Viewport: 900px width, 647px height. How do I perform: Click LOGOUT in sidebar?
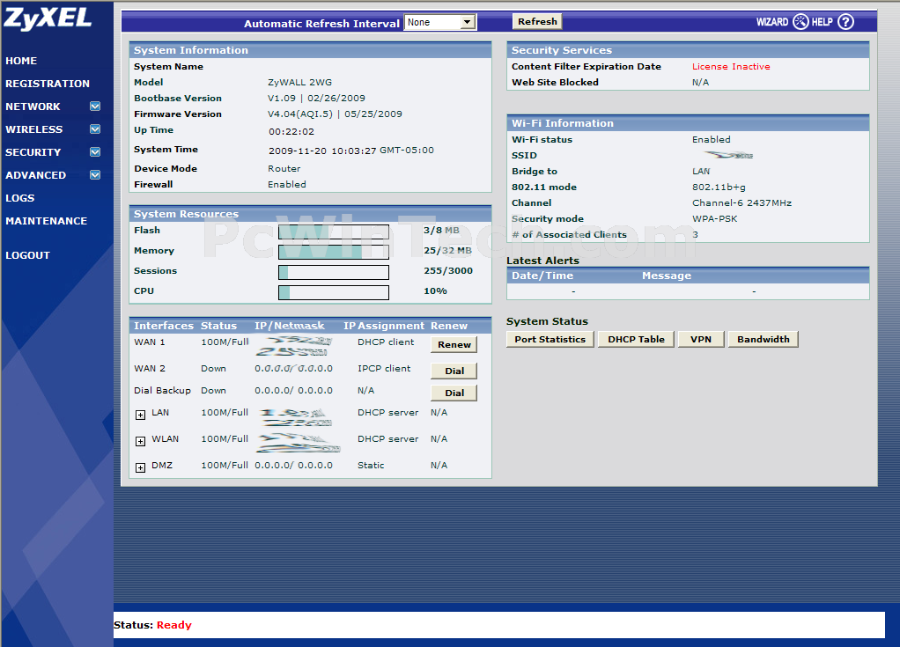coord(27,256)
